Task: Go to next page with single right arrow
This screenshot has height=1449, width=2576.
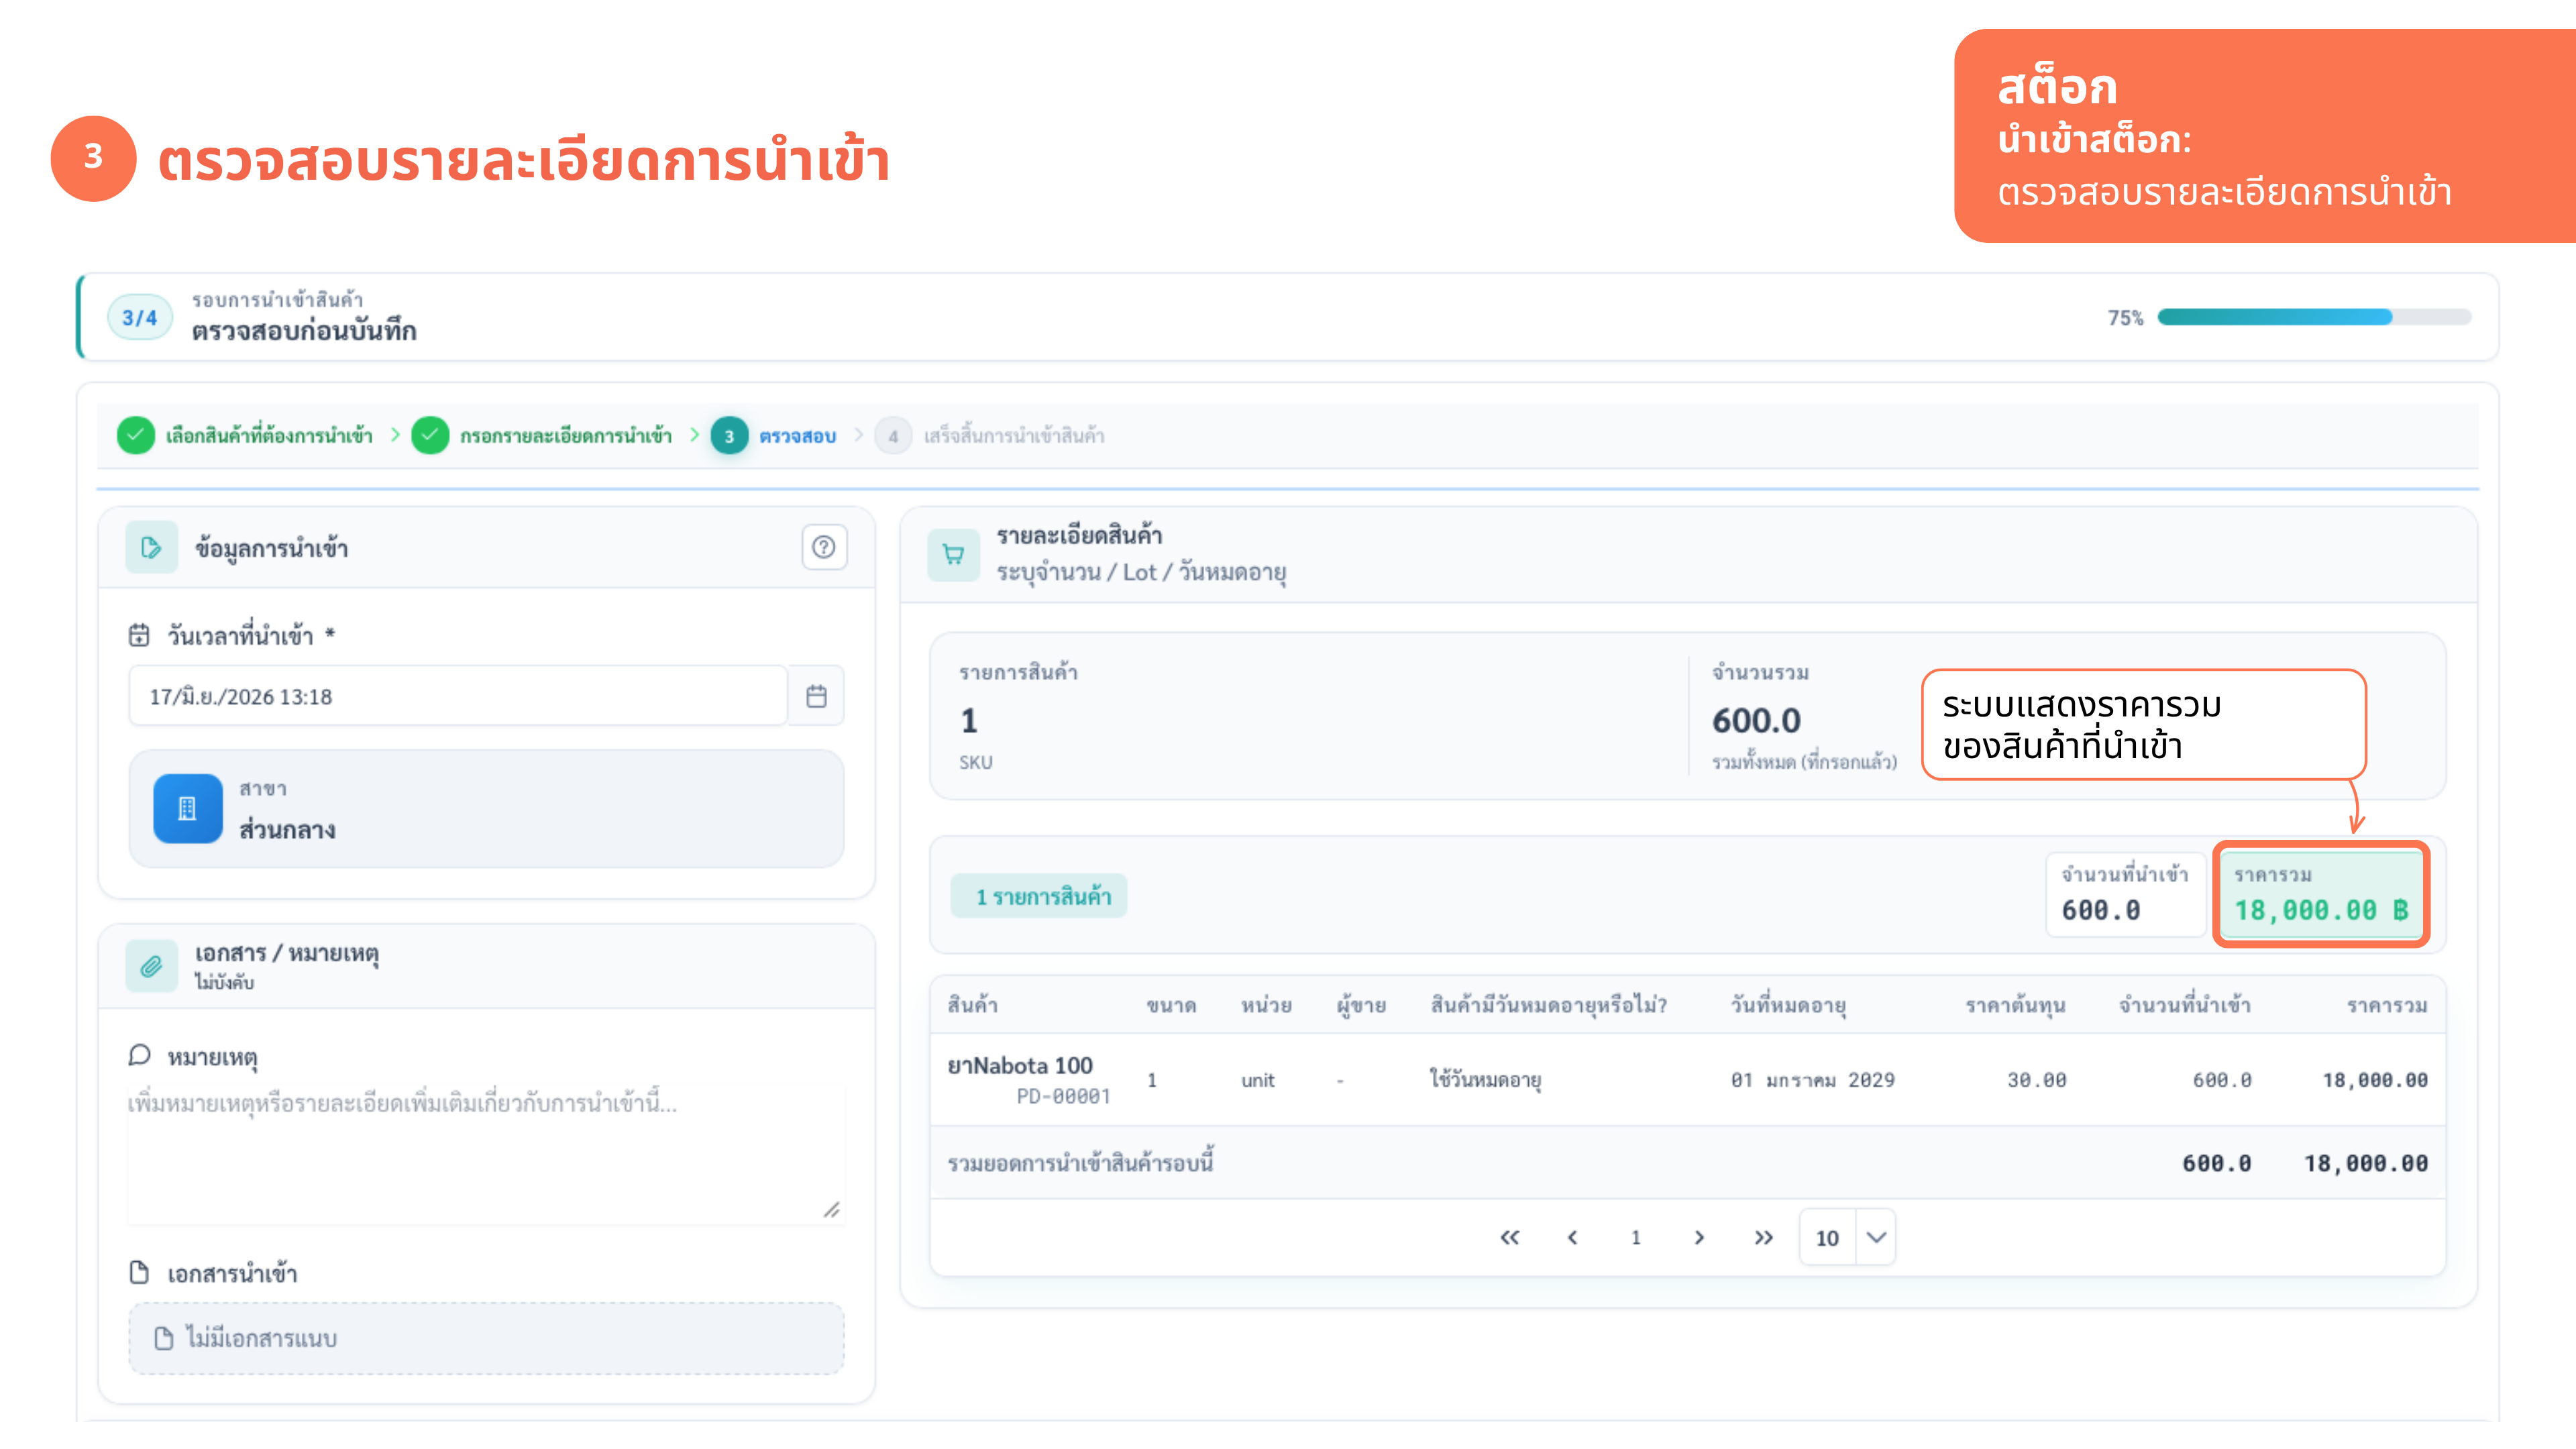Action: click(1698, 1237)
